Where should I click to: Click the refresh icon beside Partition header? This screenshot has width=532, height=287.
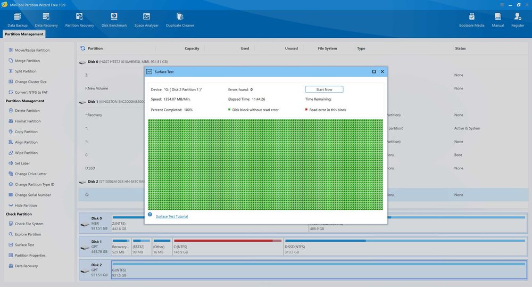pyautogui.click(x=83, y=48)
